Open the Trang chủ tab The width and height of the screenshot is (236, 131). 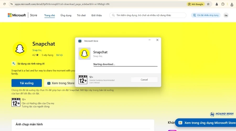click(50, 15)
